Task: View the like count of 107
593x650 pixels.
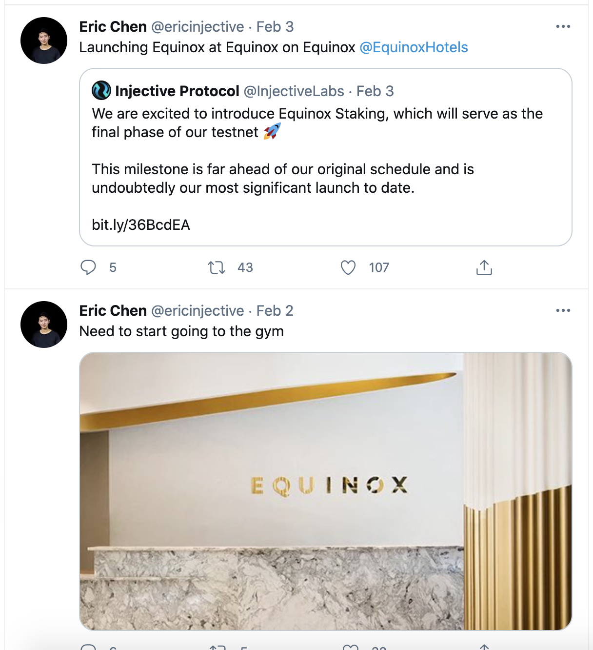Action: coord(378,267)
